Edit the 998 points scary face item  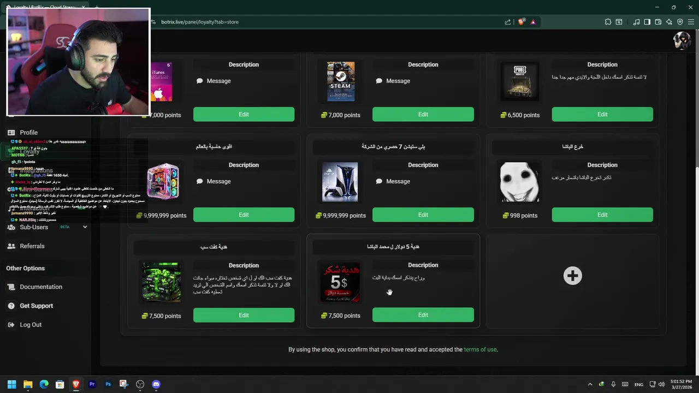tap(602, 215)
